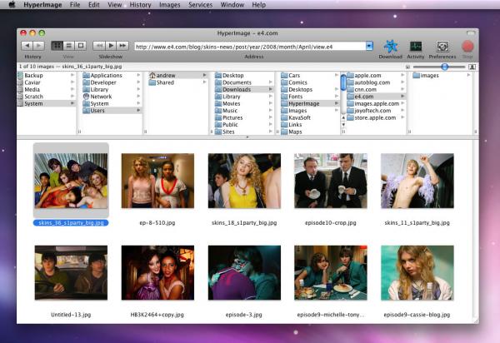The image size is (500, 343).
Task: Select the apple.com folder
Action: pyautogui.click(x=376, y=76)
